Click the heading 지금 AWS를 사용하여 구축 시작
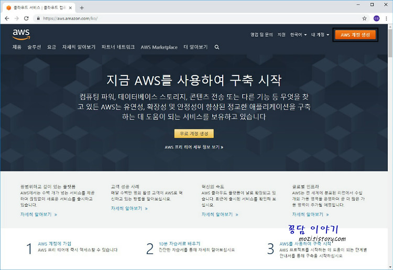 click(194, 80)
